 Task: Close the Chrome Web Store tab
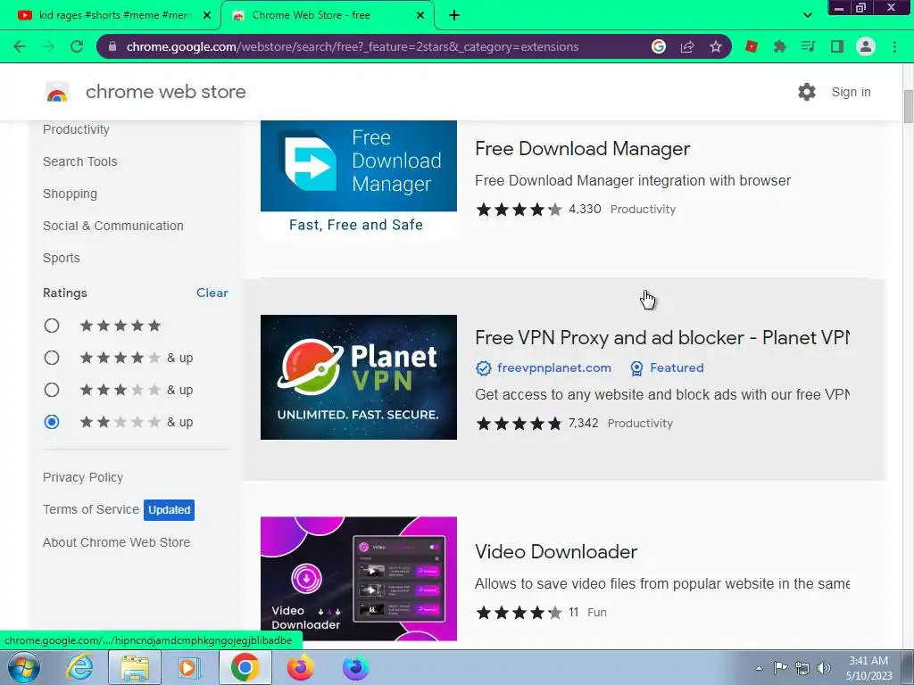click(x=420, y=15)
